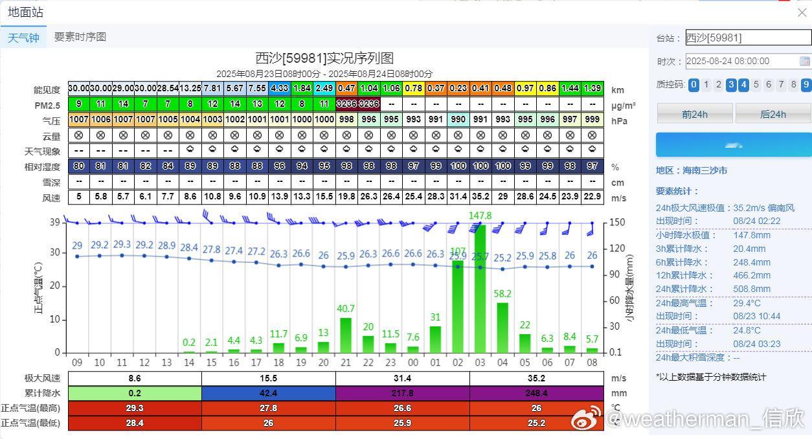Click the 08/23 10:44 occurrence time
The height and width of the screenshot is (439, 812).
[757, 317]
